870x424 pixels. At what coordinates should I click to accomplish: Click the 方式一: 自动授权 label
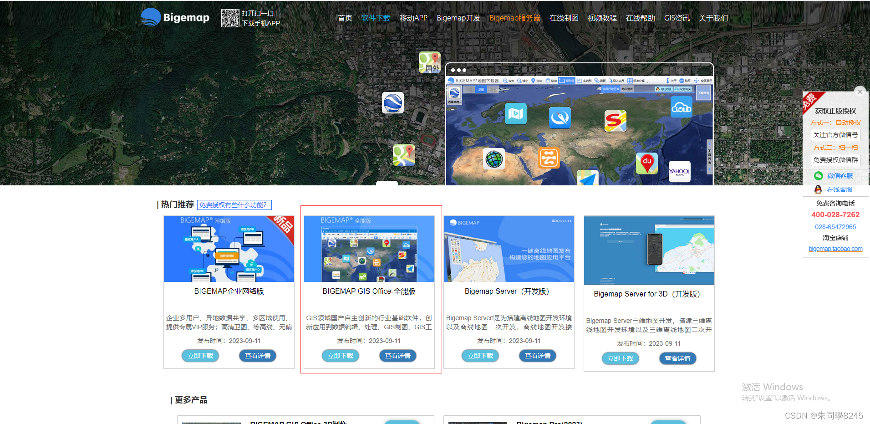(835, 123)
